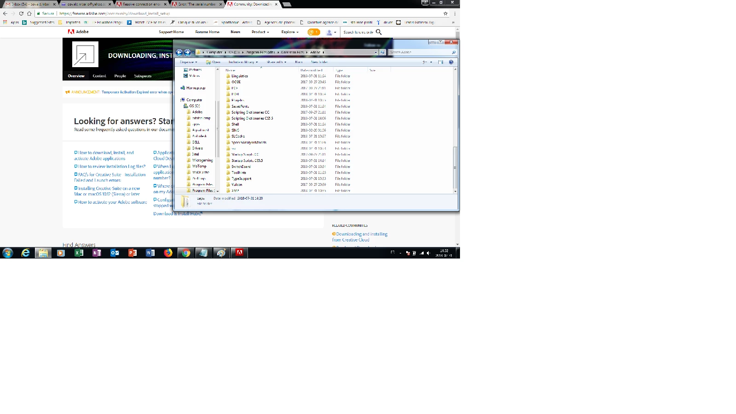Click the Explorer search magnifier icon

(x=454, y=52)
